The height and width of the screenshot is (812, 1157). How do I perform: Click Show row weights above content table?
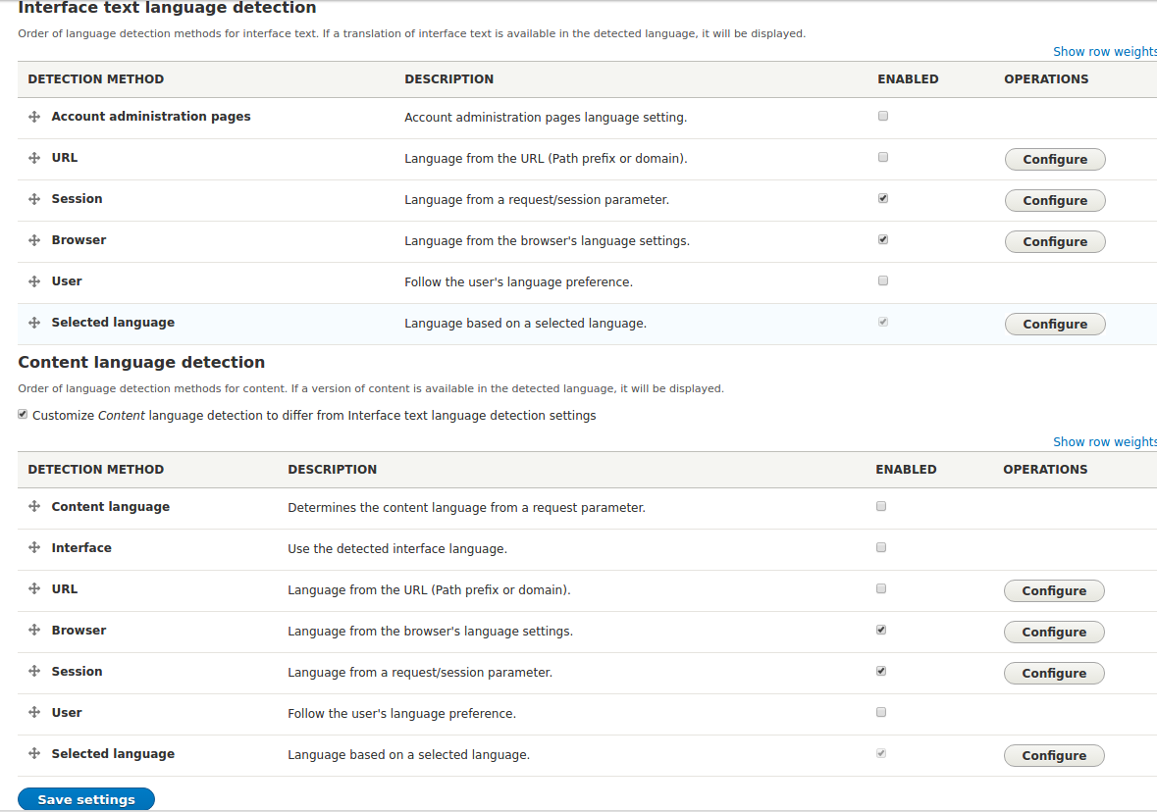[1105, 441]
